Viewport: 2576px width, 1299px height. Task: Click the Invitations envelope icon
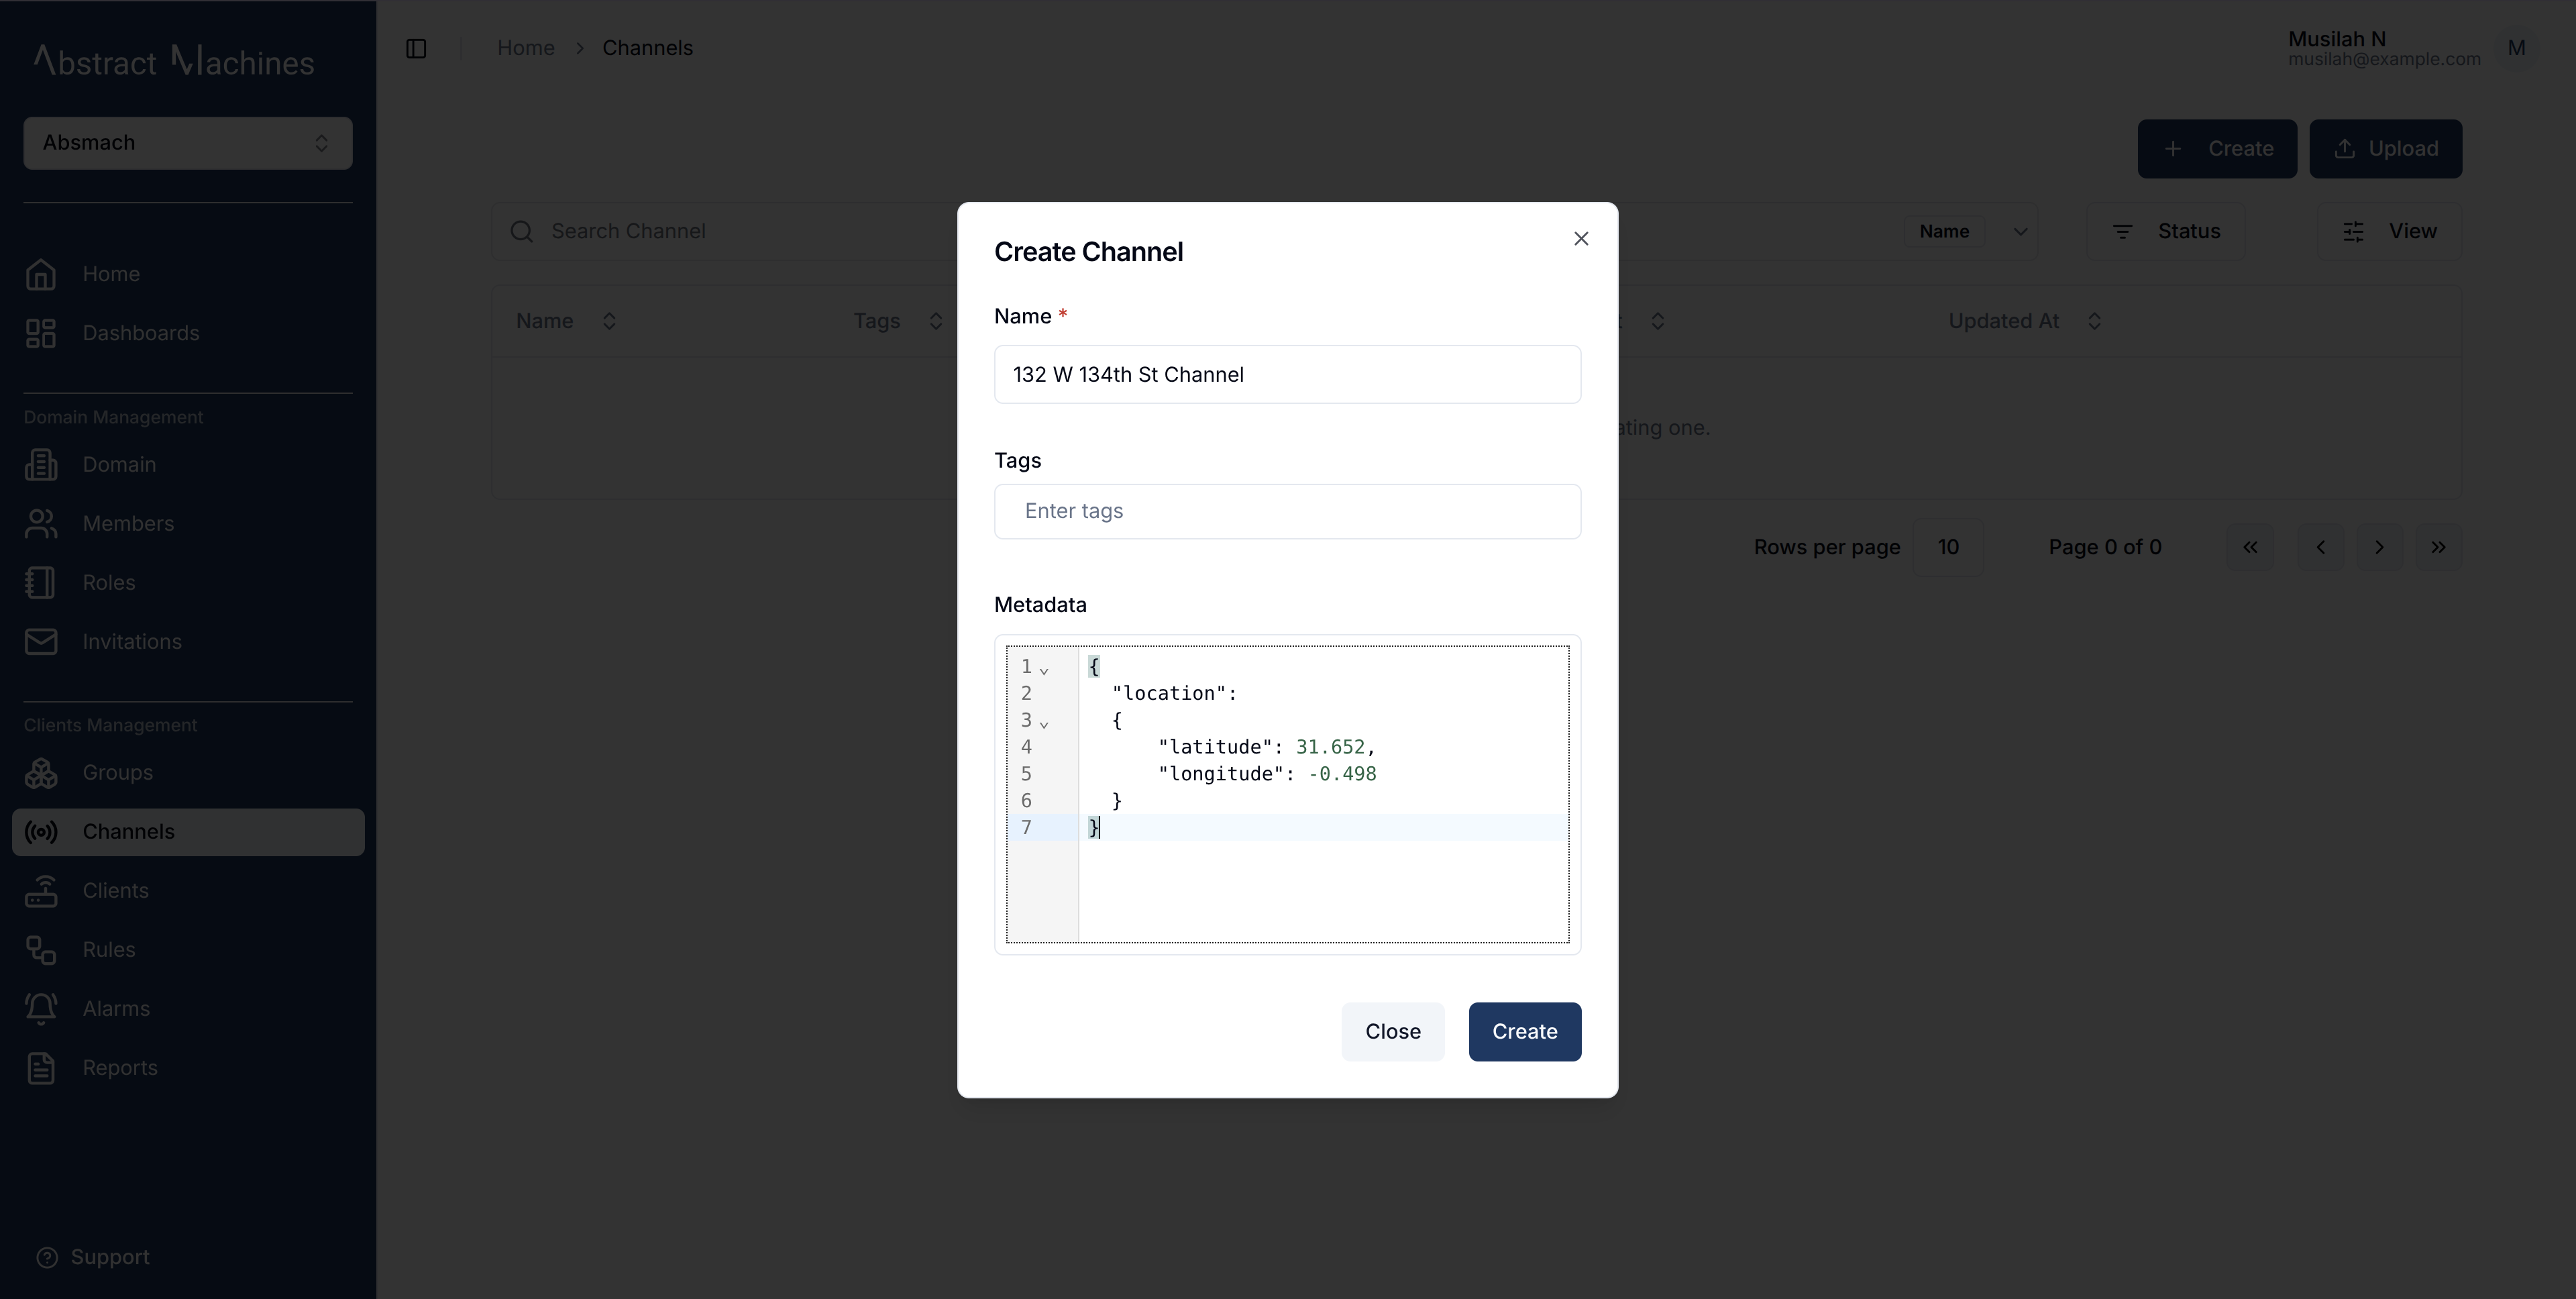point(41,642)
